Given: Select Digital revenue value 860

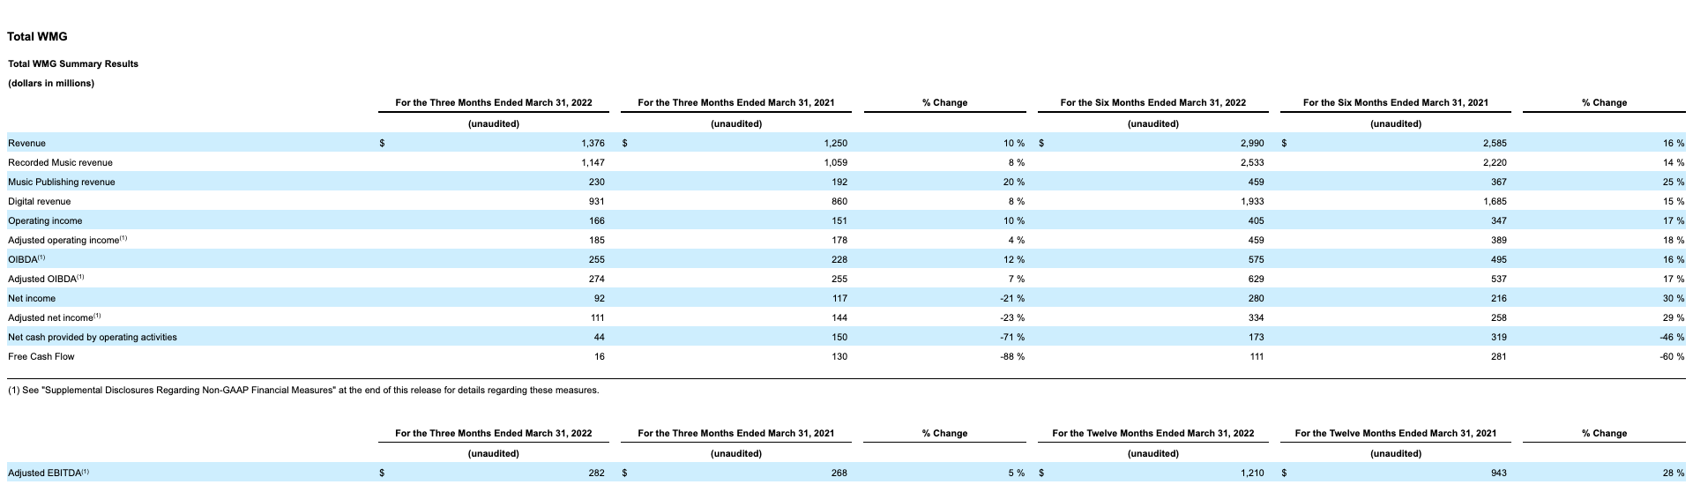Looking at the screenshot, I should 839,201.
